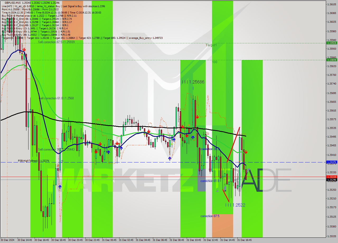338x243 pixels.
Task: Click the '31 Dec 04:45' time label
Action: pyautogui.click(x=143, y=240)
